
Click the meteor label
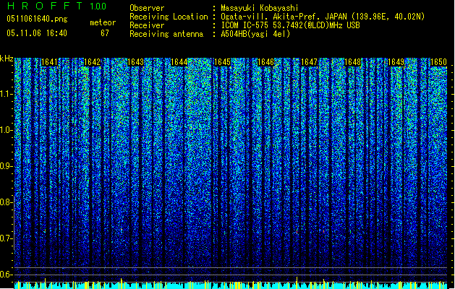[103, 22]
